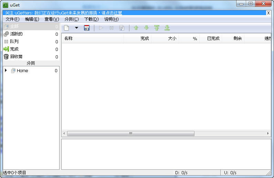Open download properties icon in toolbar
The width and height of the screenshot is (274, 178).
pos(122,28)
